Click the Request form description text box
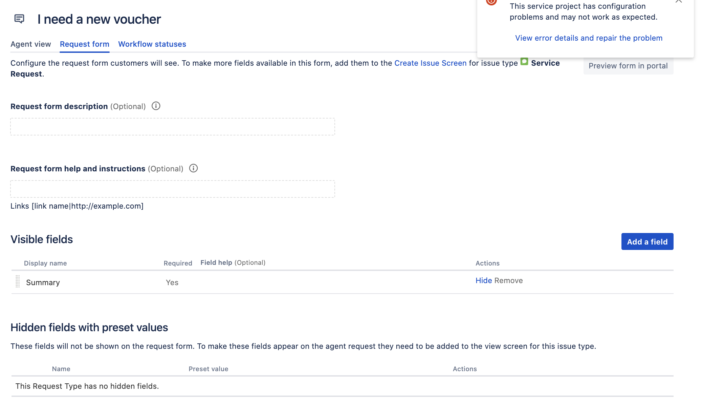 [x=173, y=127]
